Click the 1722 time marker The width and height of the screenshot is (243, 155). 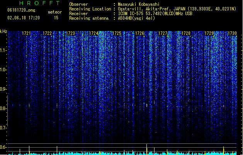click(x=47, y=33)
